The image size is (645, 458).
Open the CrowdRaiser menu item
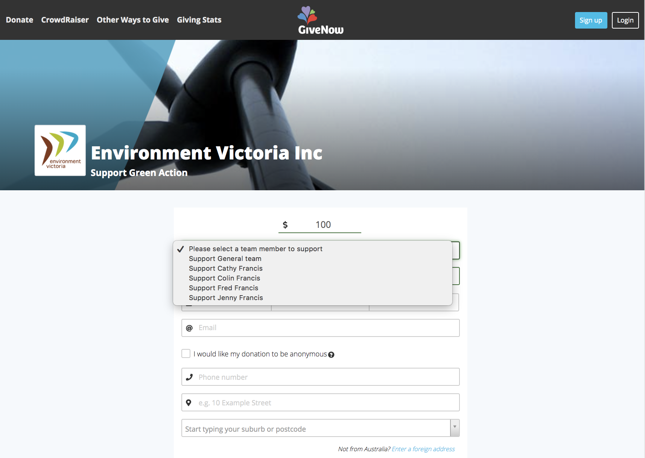tap(65, 20)
